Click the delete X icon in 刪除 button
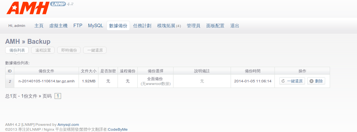Viewport: 357px width, 132px height. point(311,81)
